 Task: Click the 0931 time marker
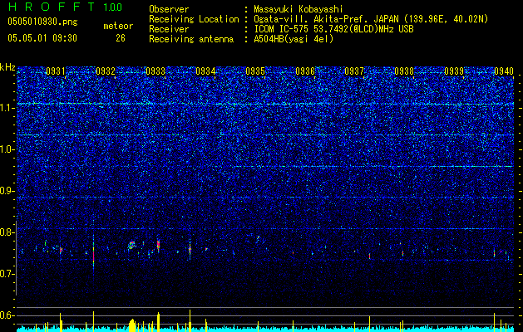pyautogui.click(x=56, y=71)
